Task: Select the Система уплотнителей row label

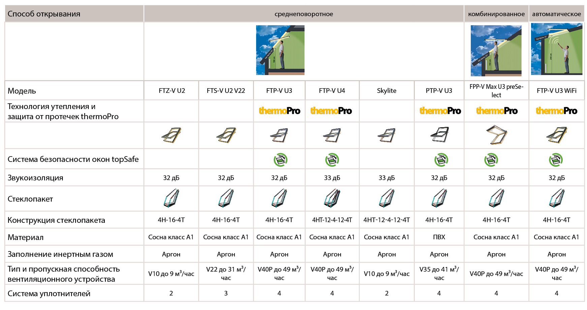Action: 49,294
